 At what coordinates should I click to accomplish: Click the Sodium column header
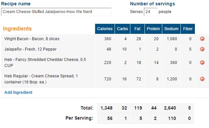coord(171,29)
